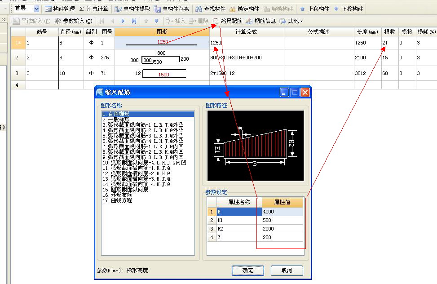This screenshot has height=284, width=437.
Task: Click 图形 column header
Action: coord(162,32)
